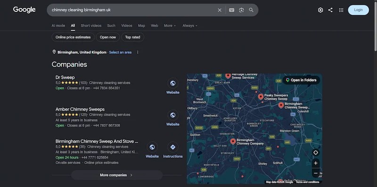
Task: Click Peaky Sweepers Chimney Sweep map pin
Action: tap(261, 97)
